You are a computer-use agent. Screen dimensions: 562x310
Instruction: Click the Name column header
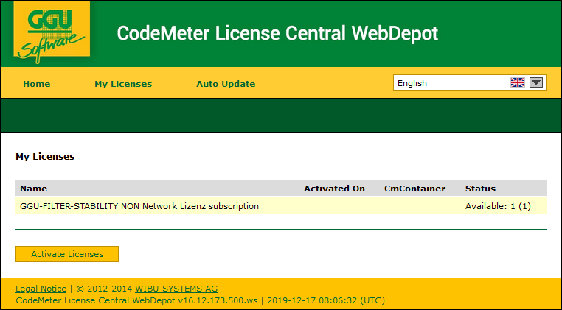33,189
